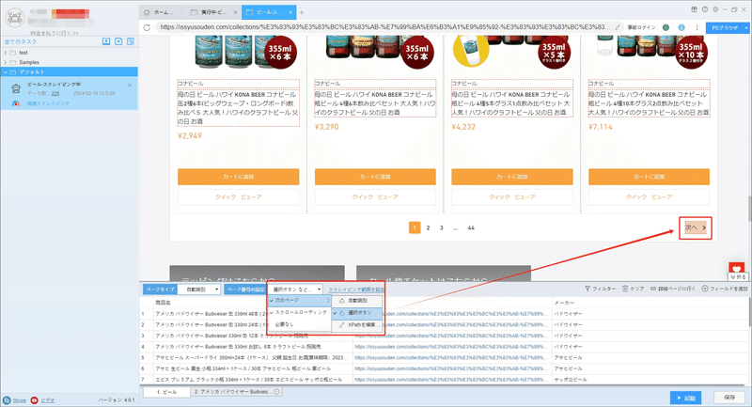The width and height of the screenshot is (752, 407).
Task: Click the フィールドを追加 plus icon
Action: pos(704,289)
